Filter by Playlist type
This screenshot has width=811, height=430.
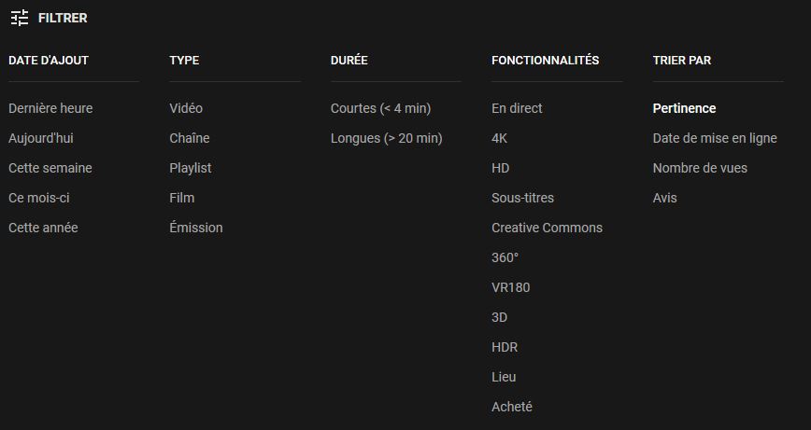click(191, 168)
